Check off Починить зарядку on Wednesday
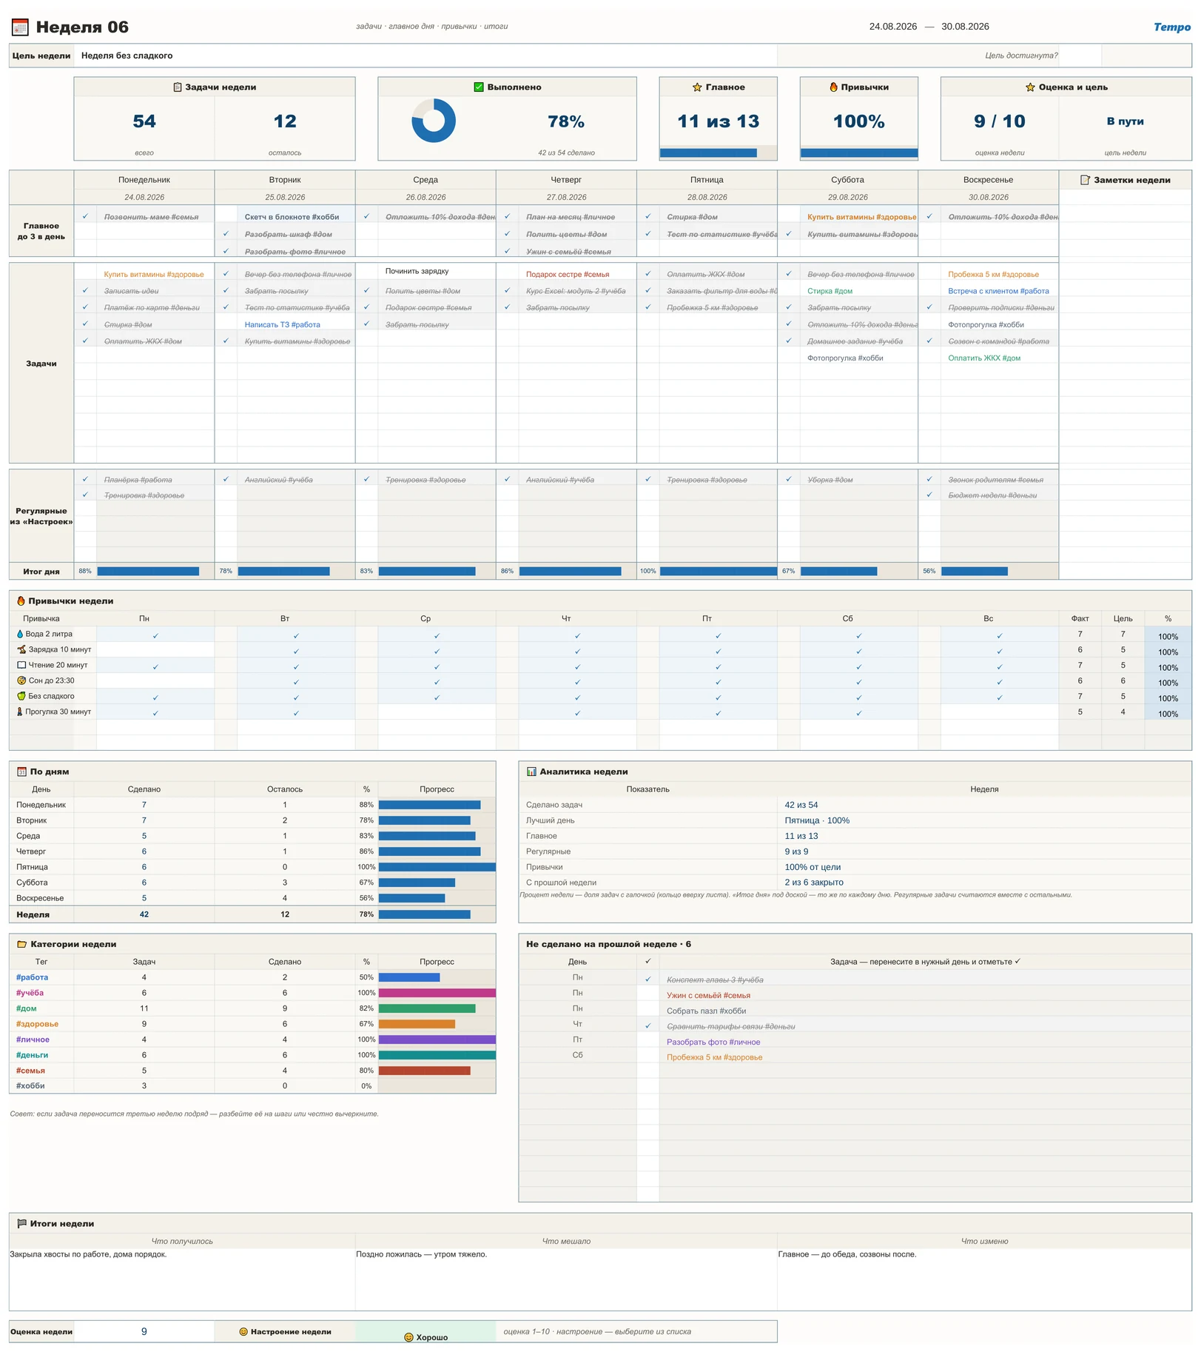1201x1352 pixels. [366, 272]
